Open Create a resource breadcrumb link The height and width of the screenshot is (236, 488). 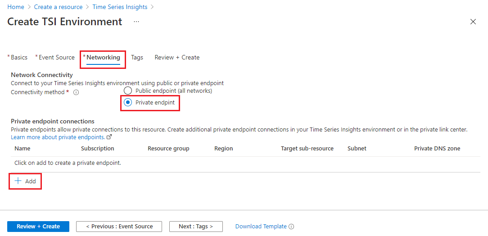pos(58,7)
